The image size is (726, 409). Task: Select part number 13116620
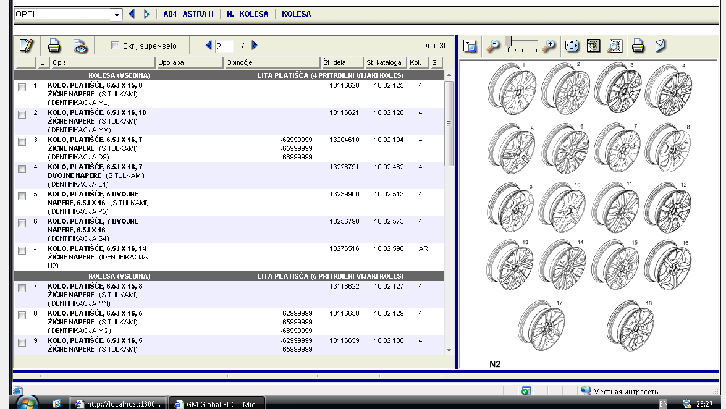[344, 86]
